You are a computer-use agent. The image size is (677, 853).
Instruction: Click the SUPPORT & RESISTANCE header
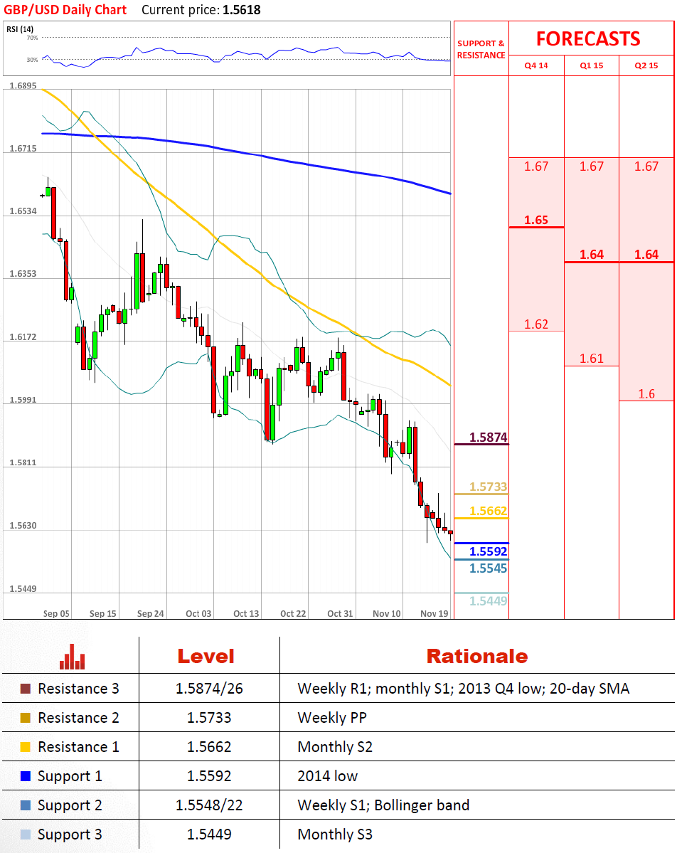[x=481, y=50]
